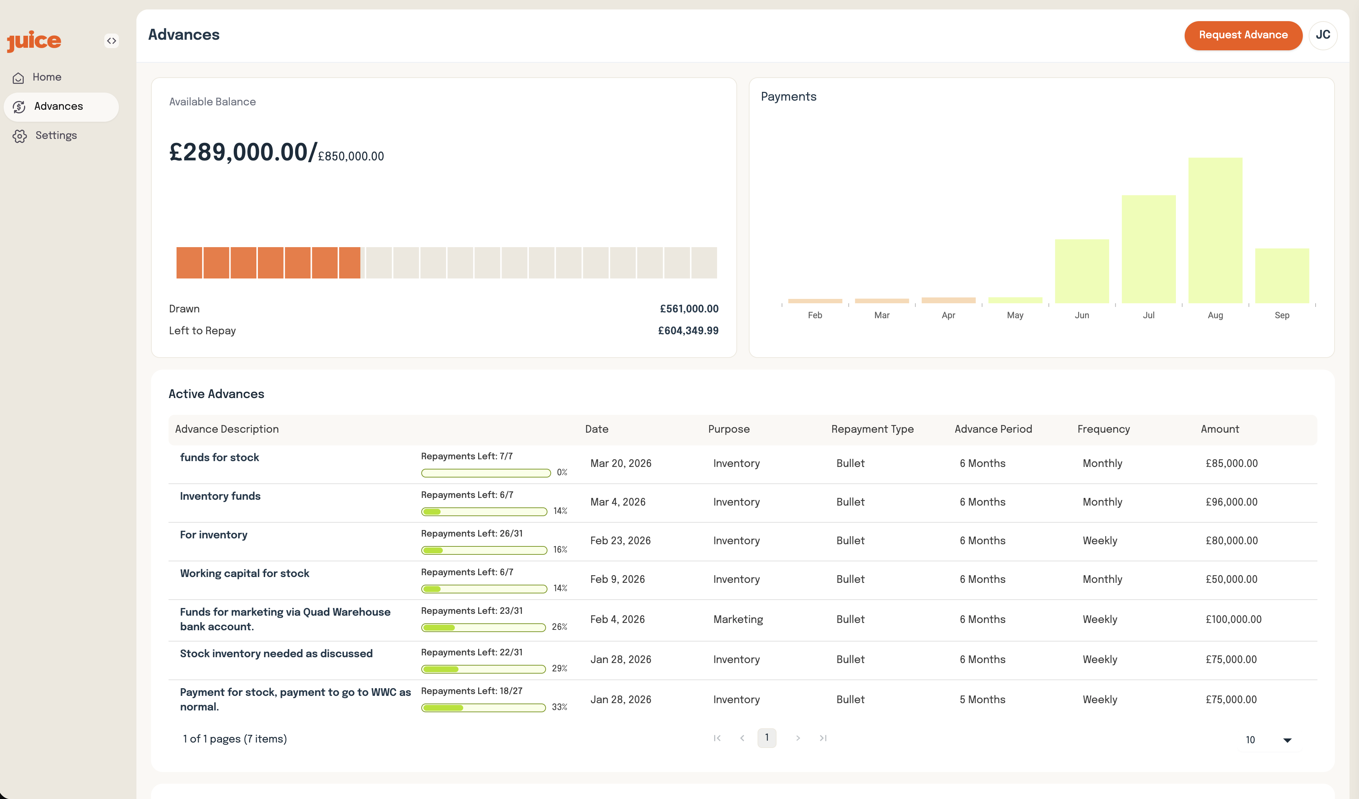Select the Advances icon in the sidebar
The width and height of the screenshot is (1359, 799).
pos(19,106)
